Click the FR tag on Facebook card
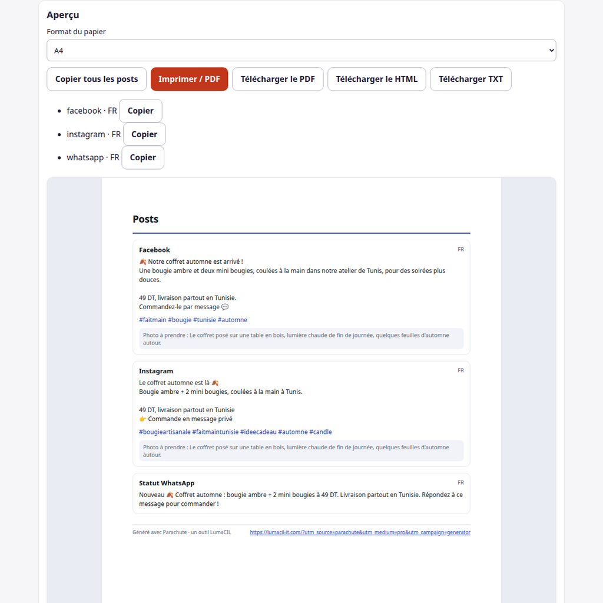 click(x=460, y=250)
